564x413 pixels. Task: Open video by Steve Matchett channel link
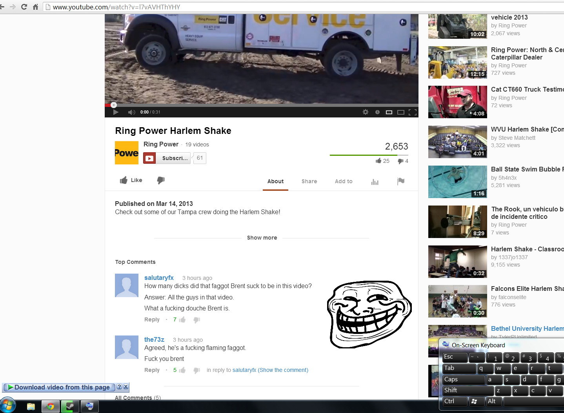tap(517, 138)
